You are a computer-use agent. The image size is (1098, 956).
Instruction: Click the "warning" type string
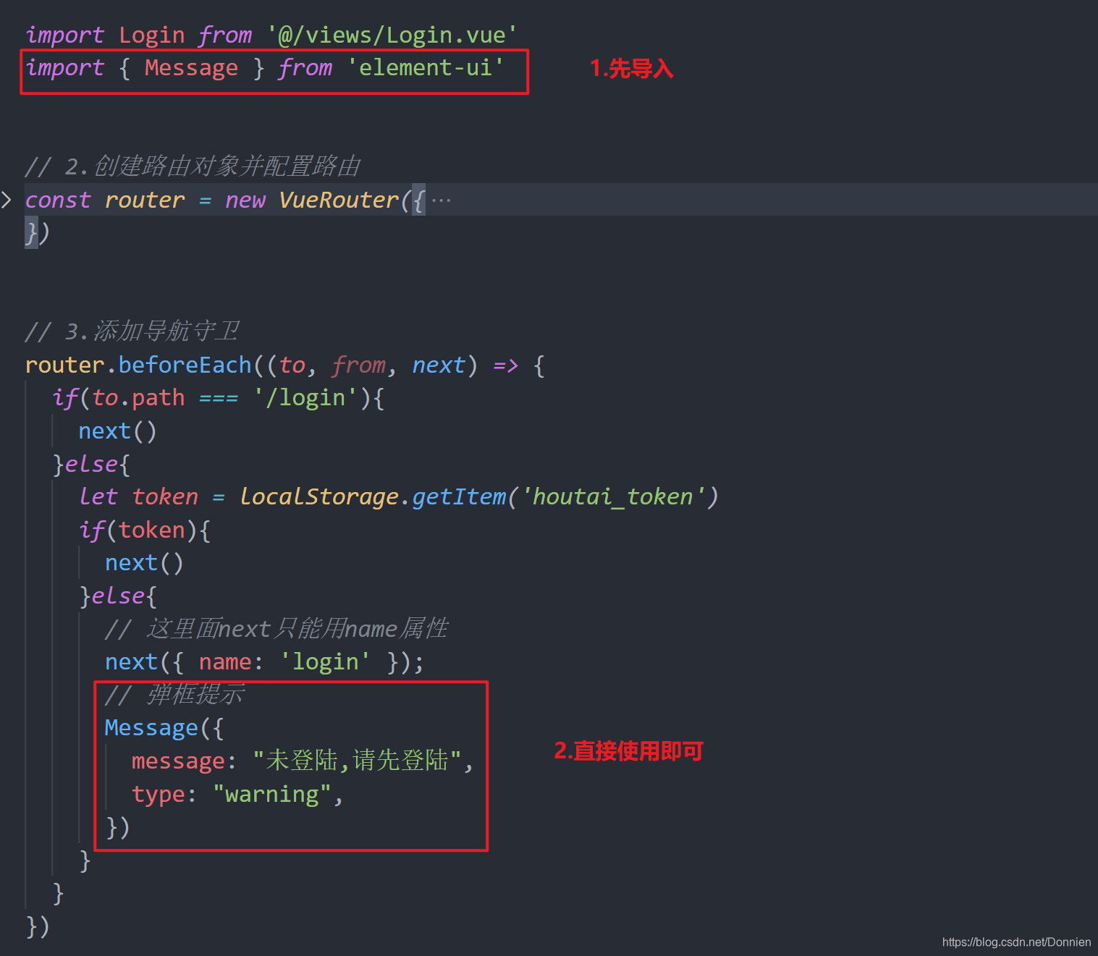coord(272,794)
